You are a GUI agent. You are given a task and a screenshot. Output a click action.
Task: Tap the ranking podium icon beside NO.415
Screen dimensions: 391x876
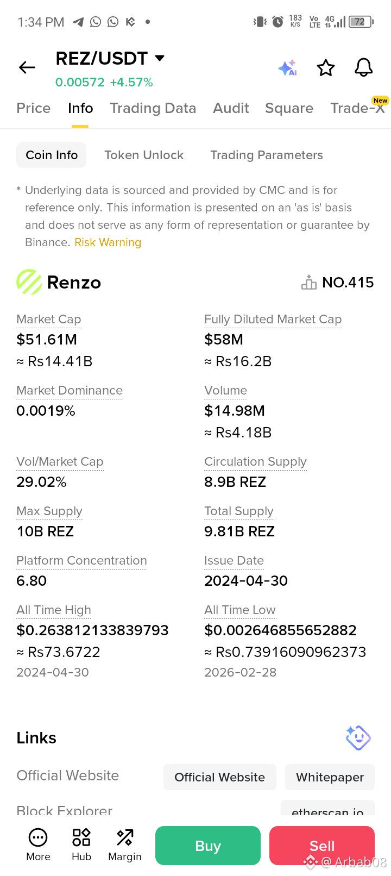tap(309, 283)
